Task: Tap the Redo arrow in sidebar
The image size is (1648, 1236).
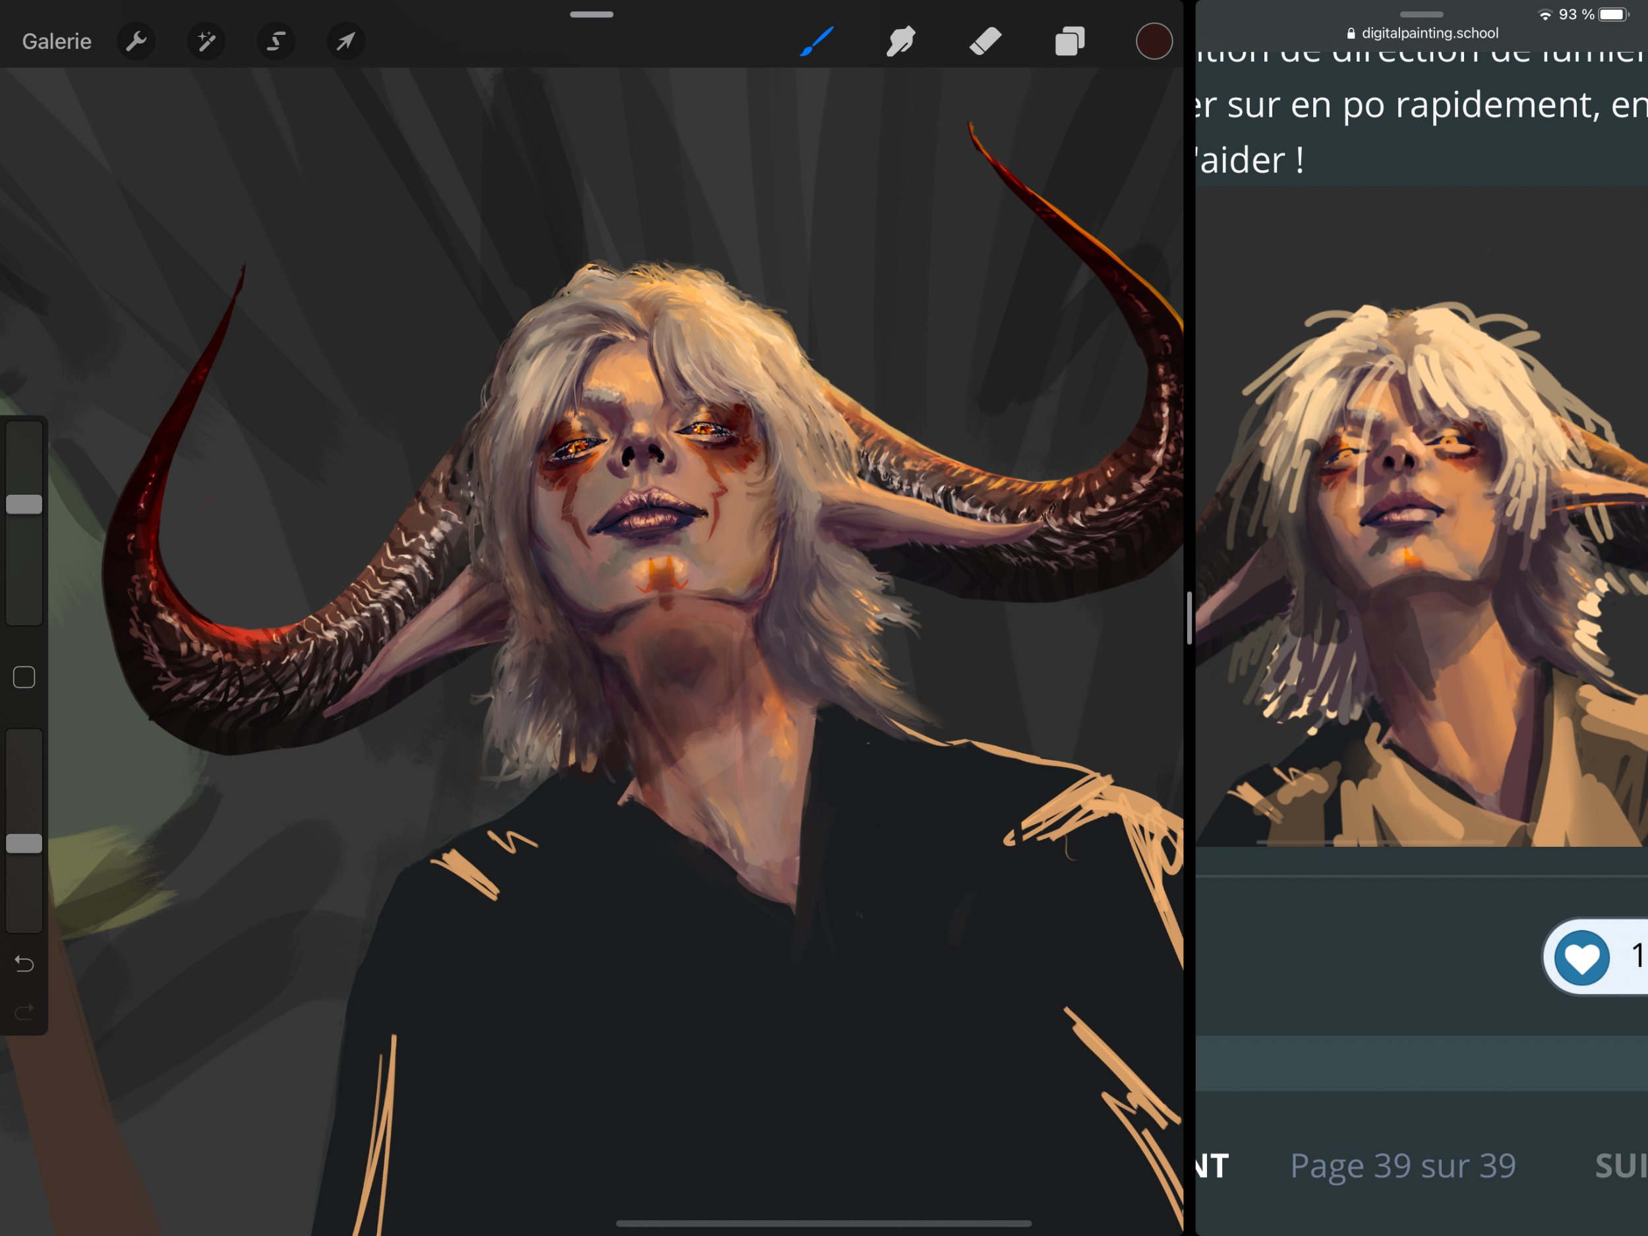Action: tap(24, 1012)
